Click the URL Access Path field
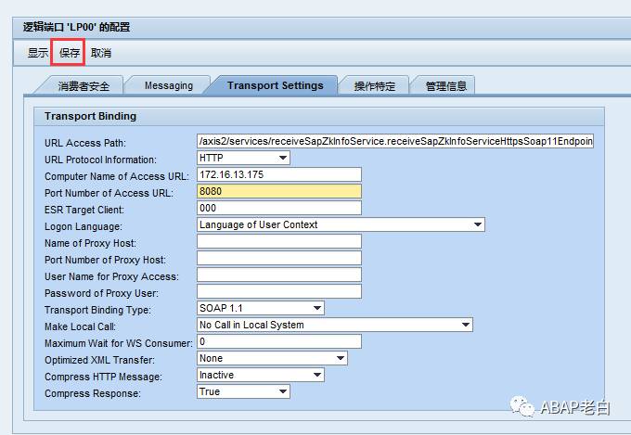 coord(395,141)
